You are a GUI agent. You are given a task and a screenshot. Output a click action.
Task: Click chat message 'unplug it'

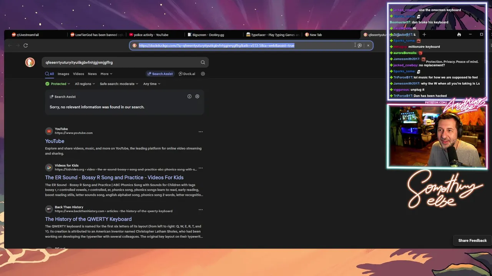tap(417, 90)
